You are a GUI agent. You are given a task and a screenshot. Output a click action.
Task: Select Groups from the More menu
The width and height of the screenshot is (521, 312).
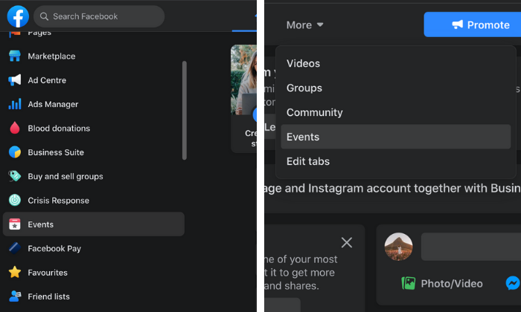point(395,88)
